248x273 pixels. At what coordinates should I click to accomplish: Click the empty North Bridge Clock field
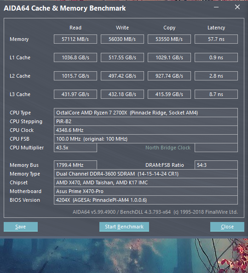tap(216, 148)
